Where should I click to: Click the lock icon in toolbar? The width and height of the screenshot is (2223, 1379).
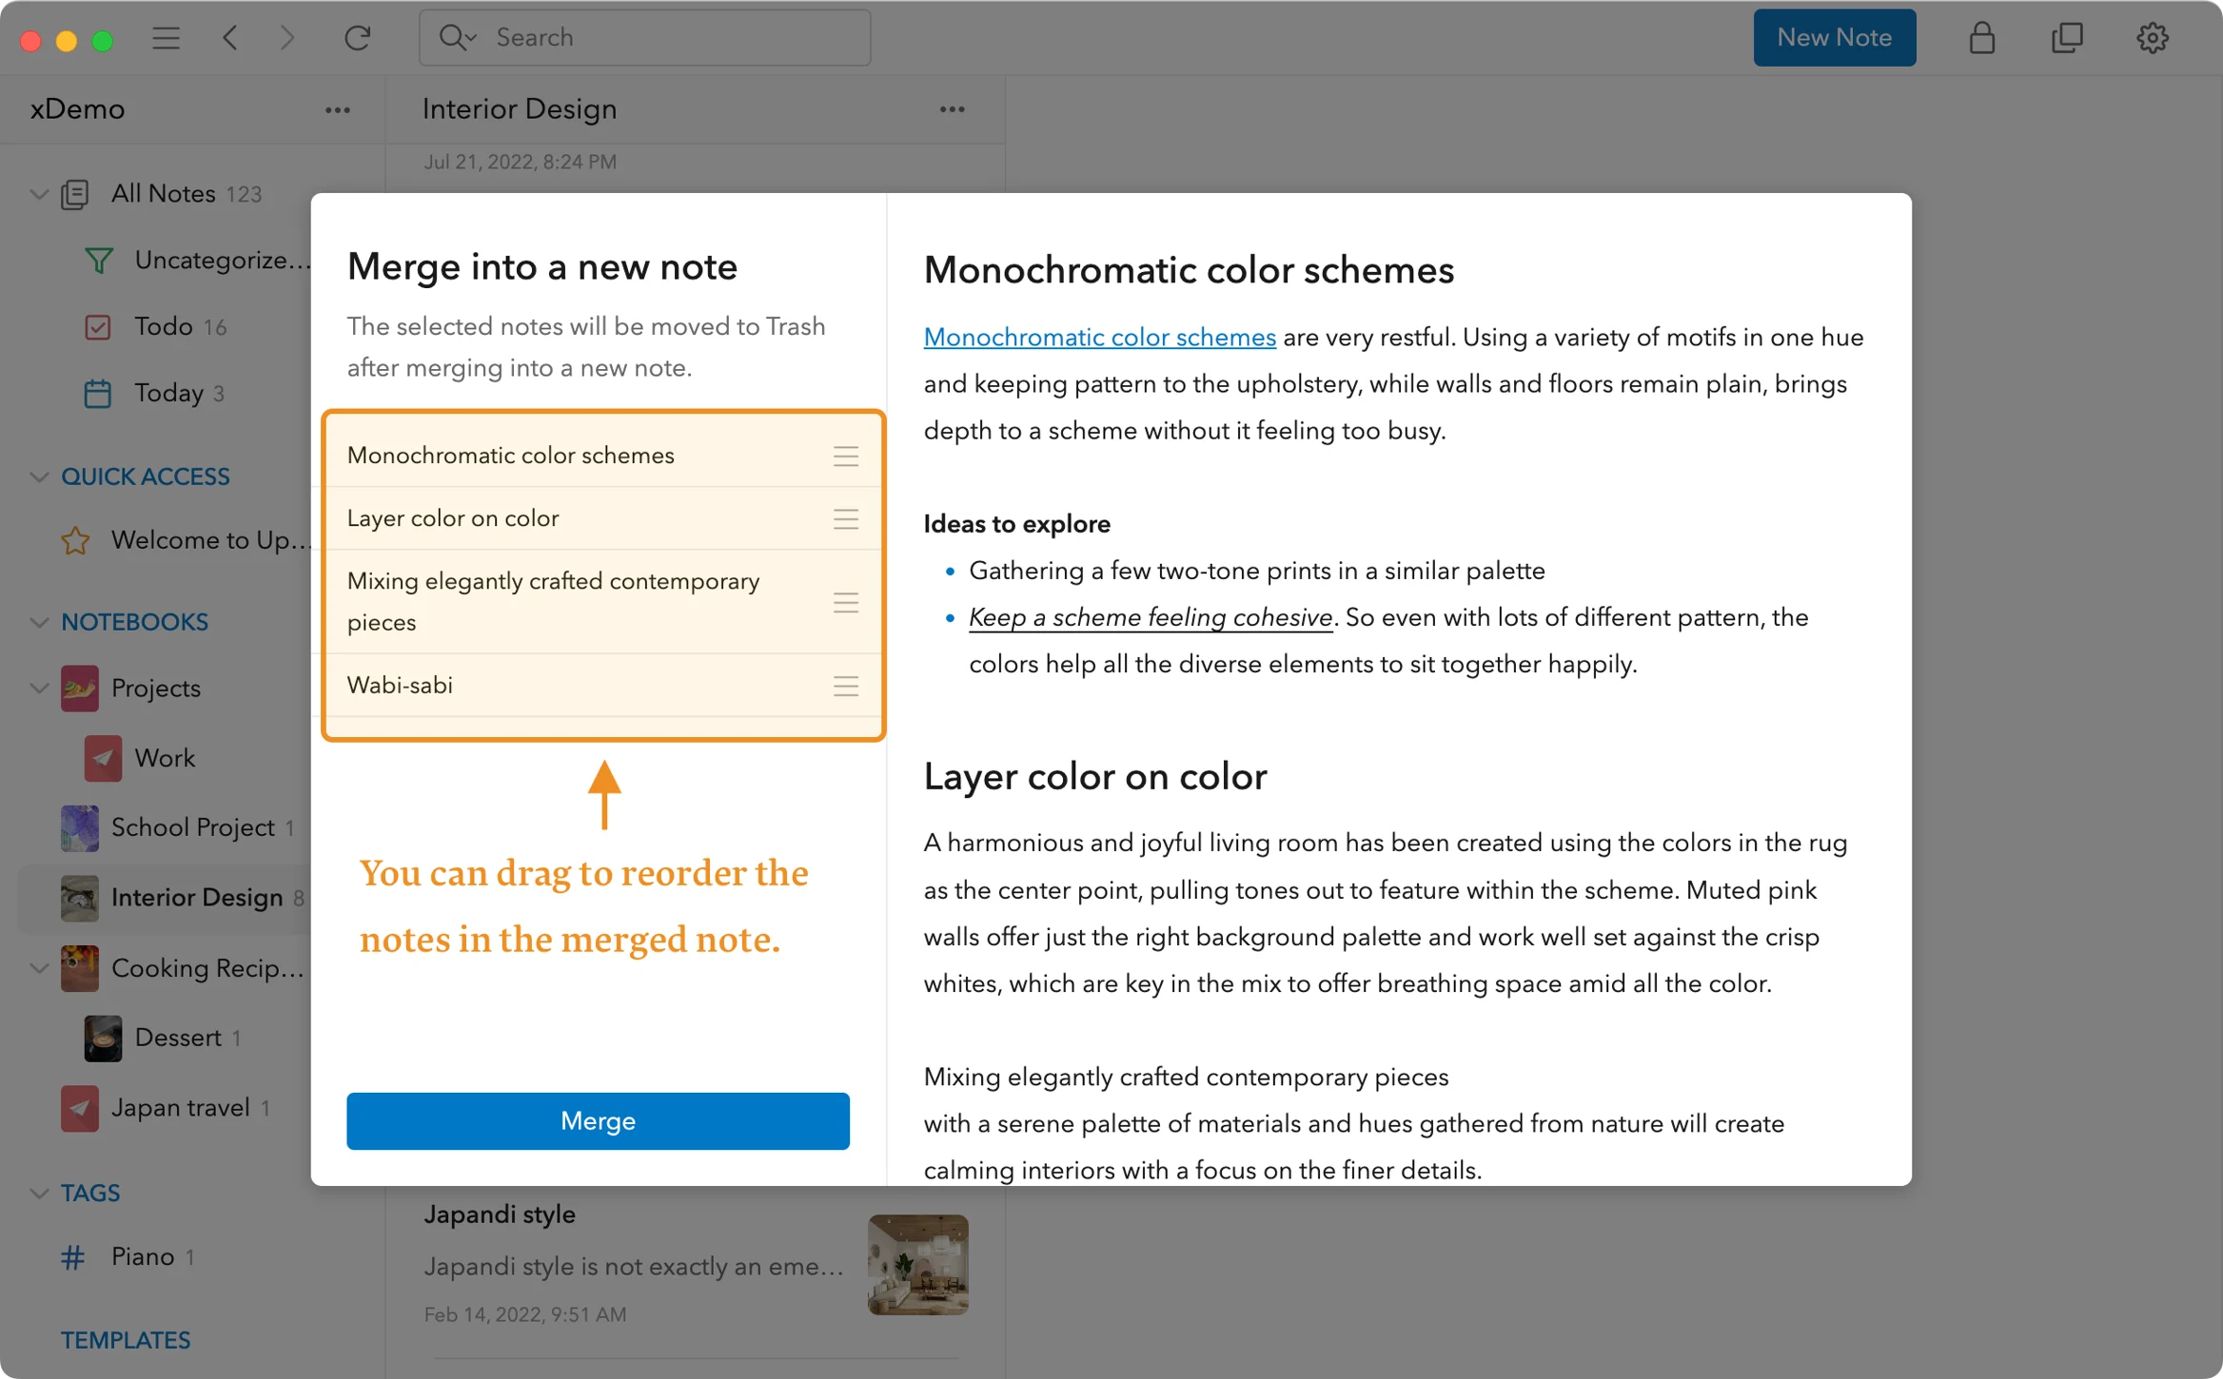(x=1981, y=38)
